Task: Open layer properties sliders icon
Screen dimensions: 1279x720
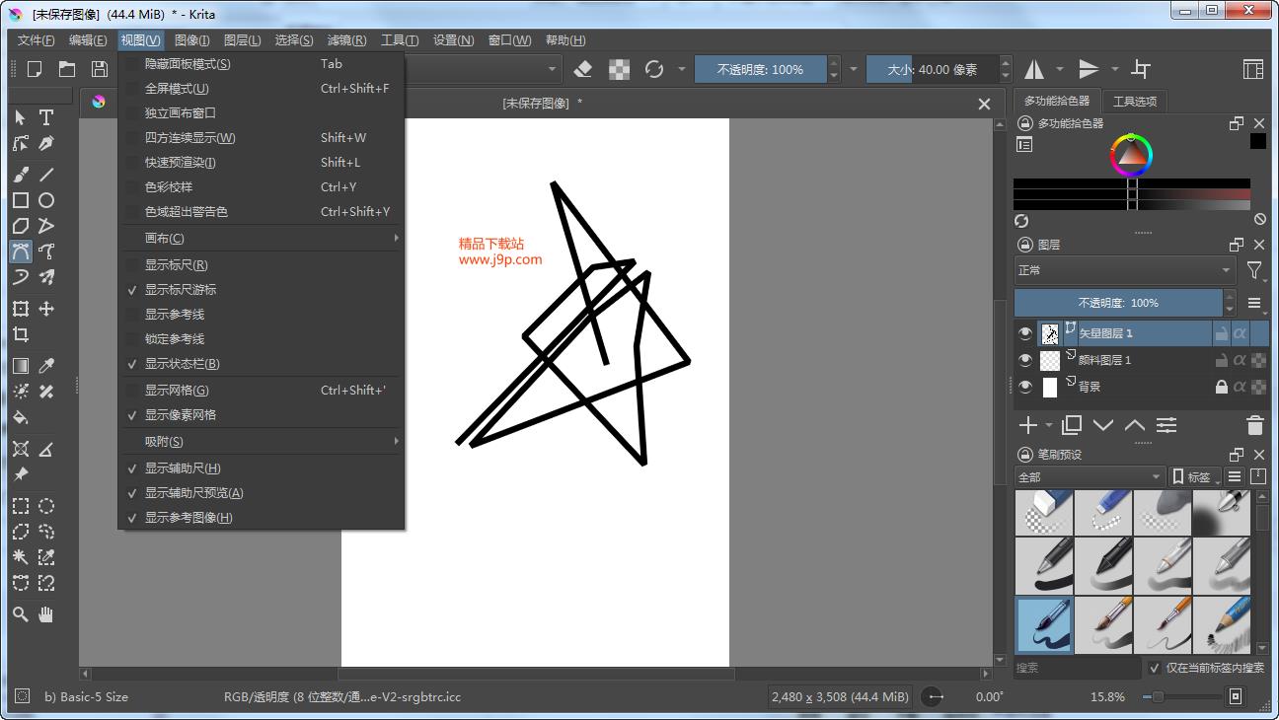Action: tap(1166, 425)
